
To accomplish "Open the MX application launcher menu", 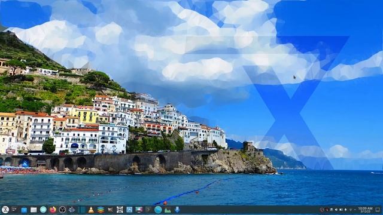I will pos(5,210).
